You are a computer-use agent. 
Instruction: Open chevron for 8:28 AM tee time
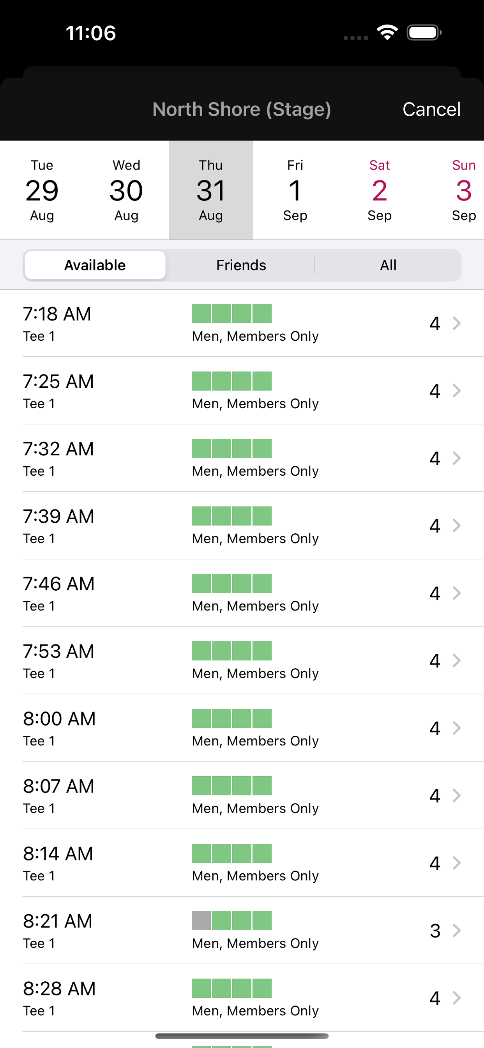click(x=456, y=998)
